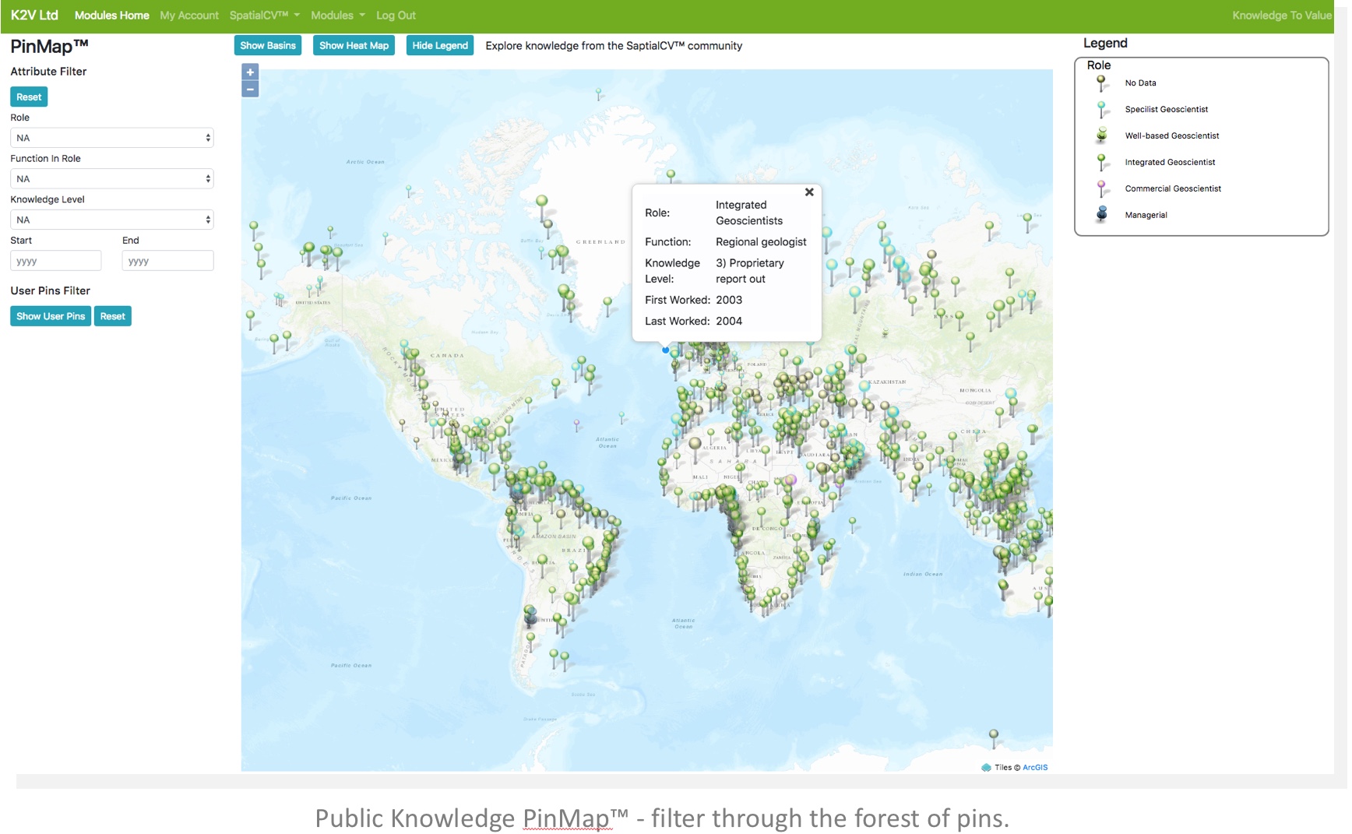The image size is (1352, 834).
Task: Click Hide Legend button
Action: 440,46
